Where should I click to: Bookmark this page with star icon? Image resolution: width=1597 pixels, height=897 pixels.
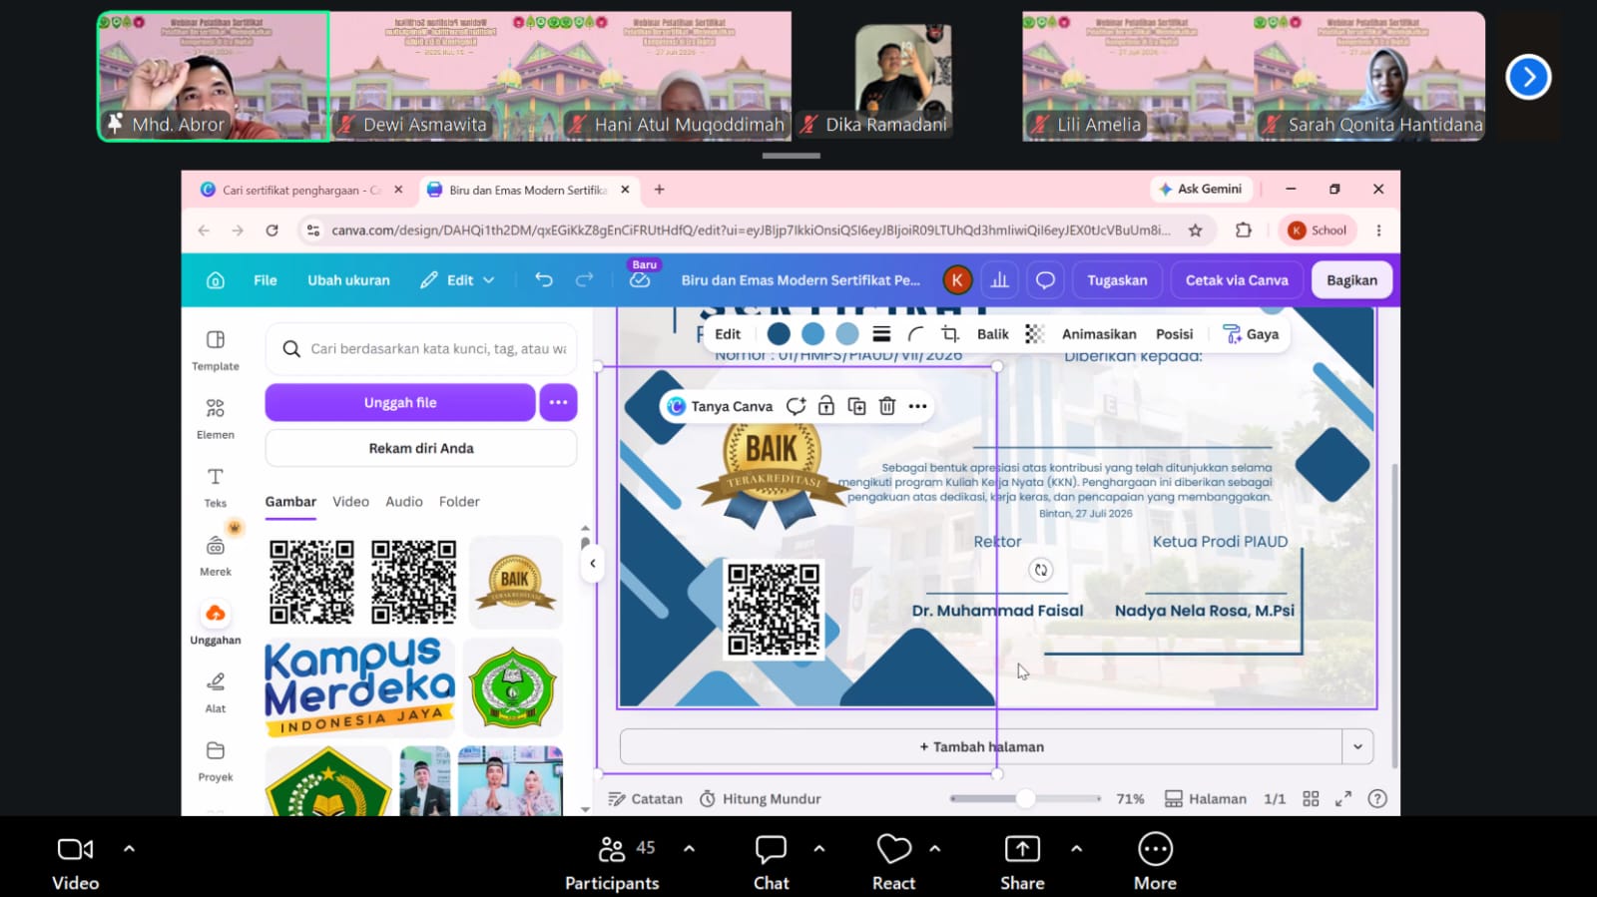tap(1195, 230)
